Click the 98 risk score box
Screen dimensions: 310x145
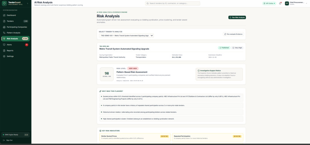coord(107,74)
